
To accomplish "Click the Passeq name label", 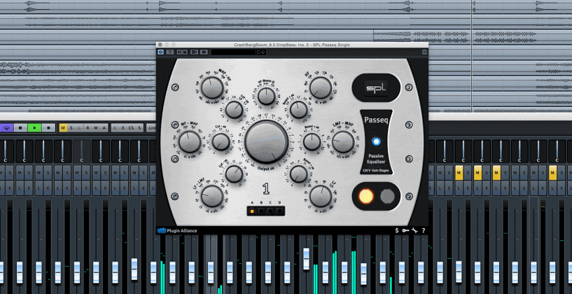I will point(376,118).
